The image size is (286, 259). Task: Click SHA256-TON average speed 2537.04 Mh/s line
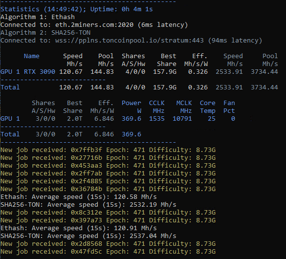tap(88, 236)
